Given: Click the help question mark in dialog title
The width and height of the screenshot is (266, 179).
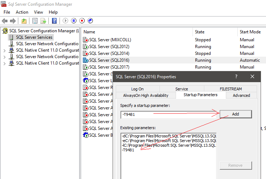Looking at the screenshot, I should 236,77.
